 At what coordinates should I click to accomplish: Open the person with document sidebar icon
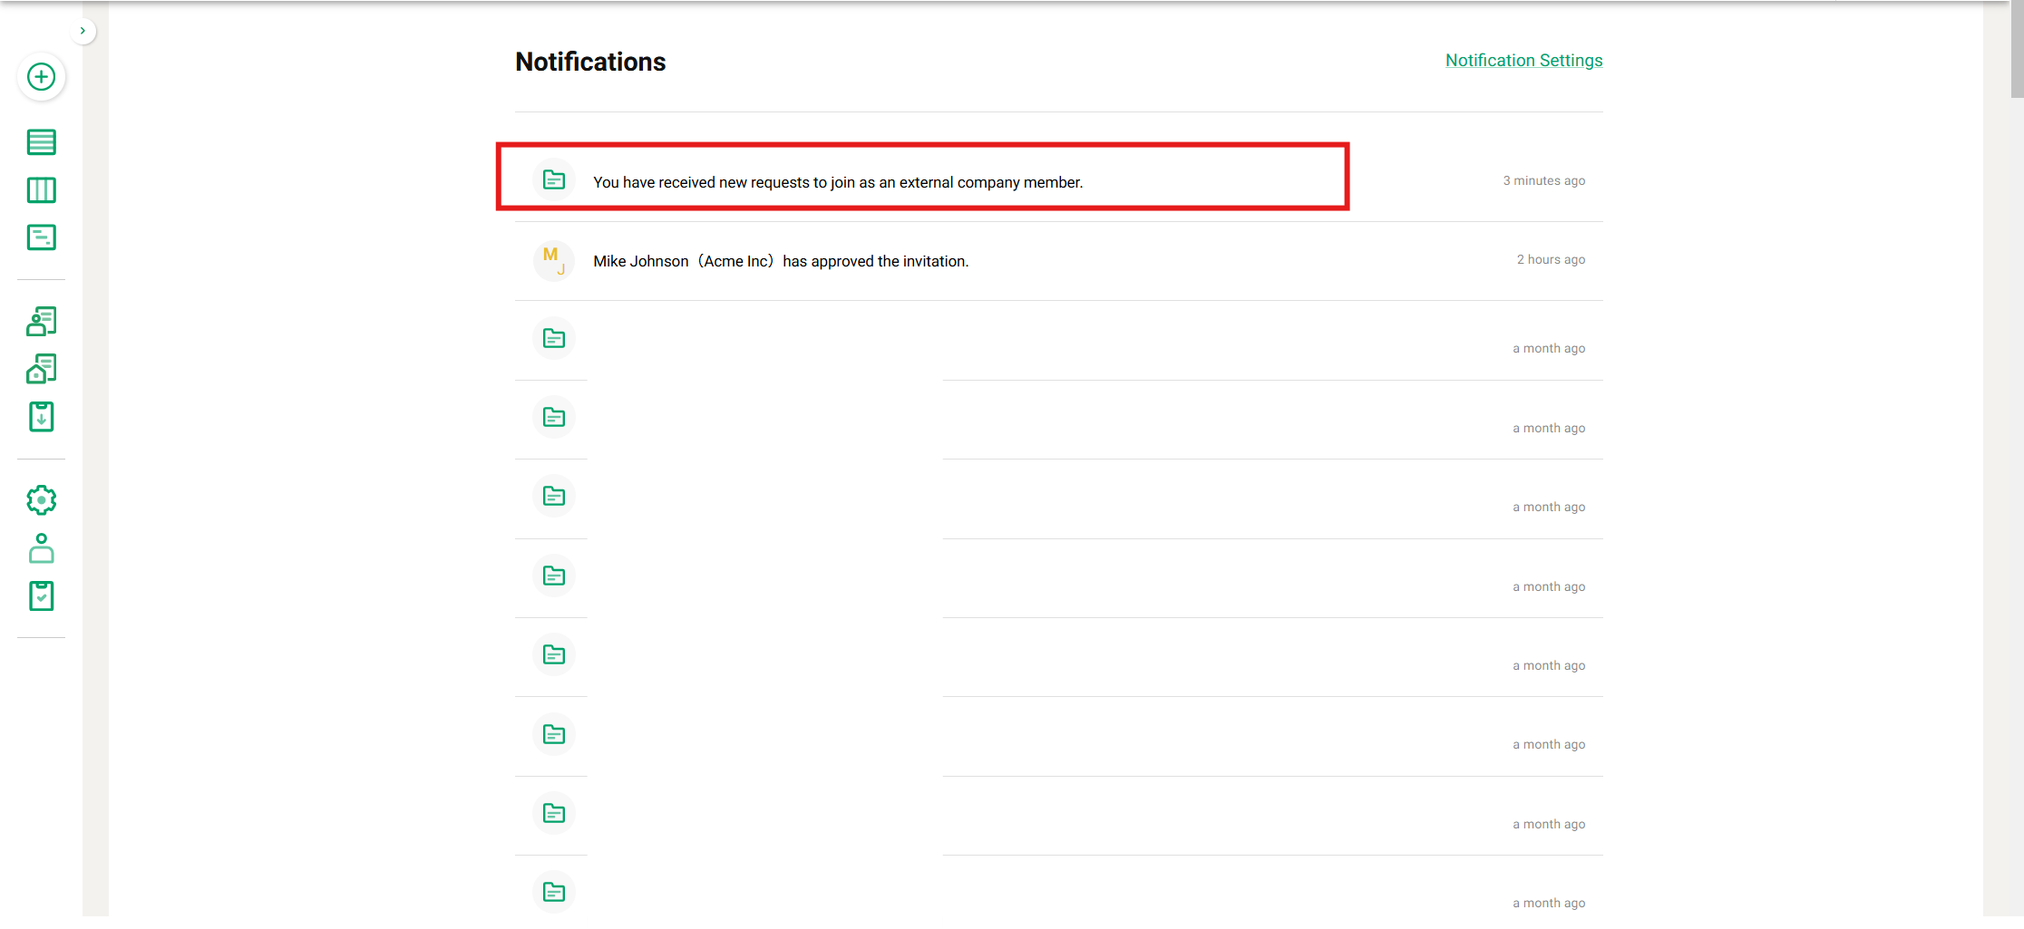pos(41,321)
